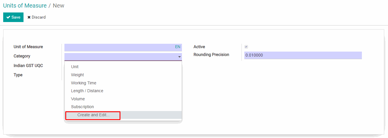
Task: Click the New breadcrumb text
Action: [58, 6]
